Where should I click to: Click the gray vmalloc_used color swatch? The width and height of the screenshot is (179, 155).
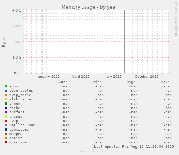[x=6, y=125]
